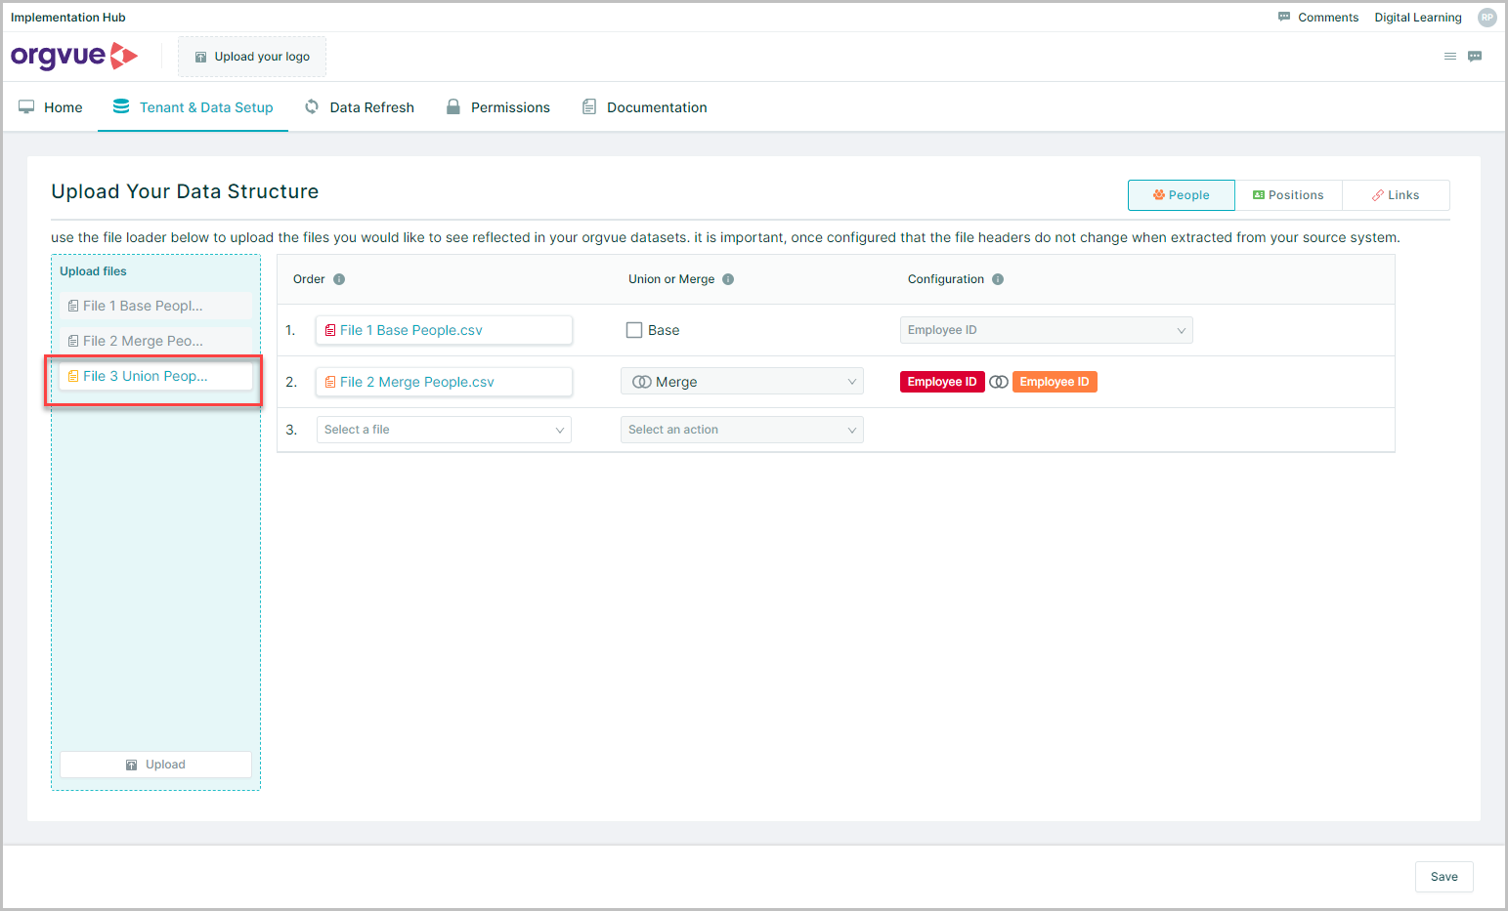1508x911 pixels.
Task: Open the Digital Learning link
Action: click(1418, 18)
